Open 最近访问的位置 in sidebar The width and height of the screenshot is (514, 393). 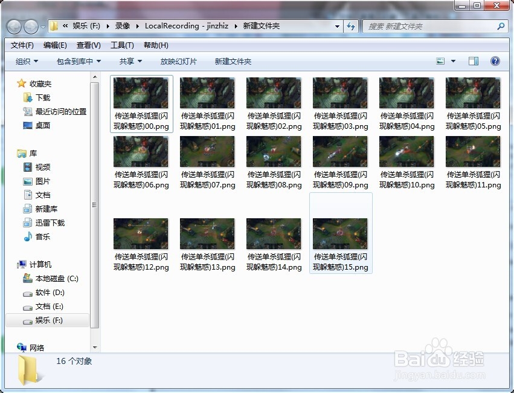[61, 111]
